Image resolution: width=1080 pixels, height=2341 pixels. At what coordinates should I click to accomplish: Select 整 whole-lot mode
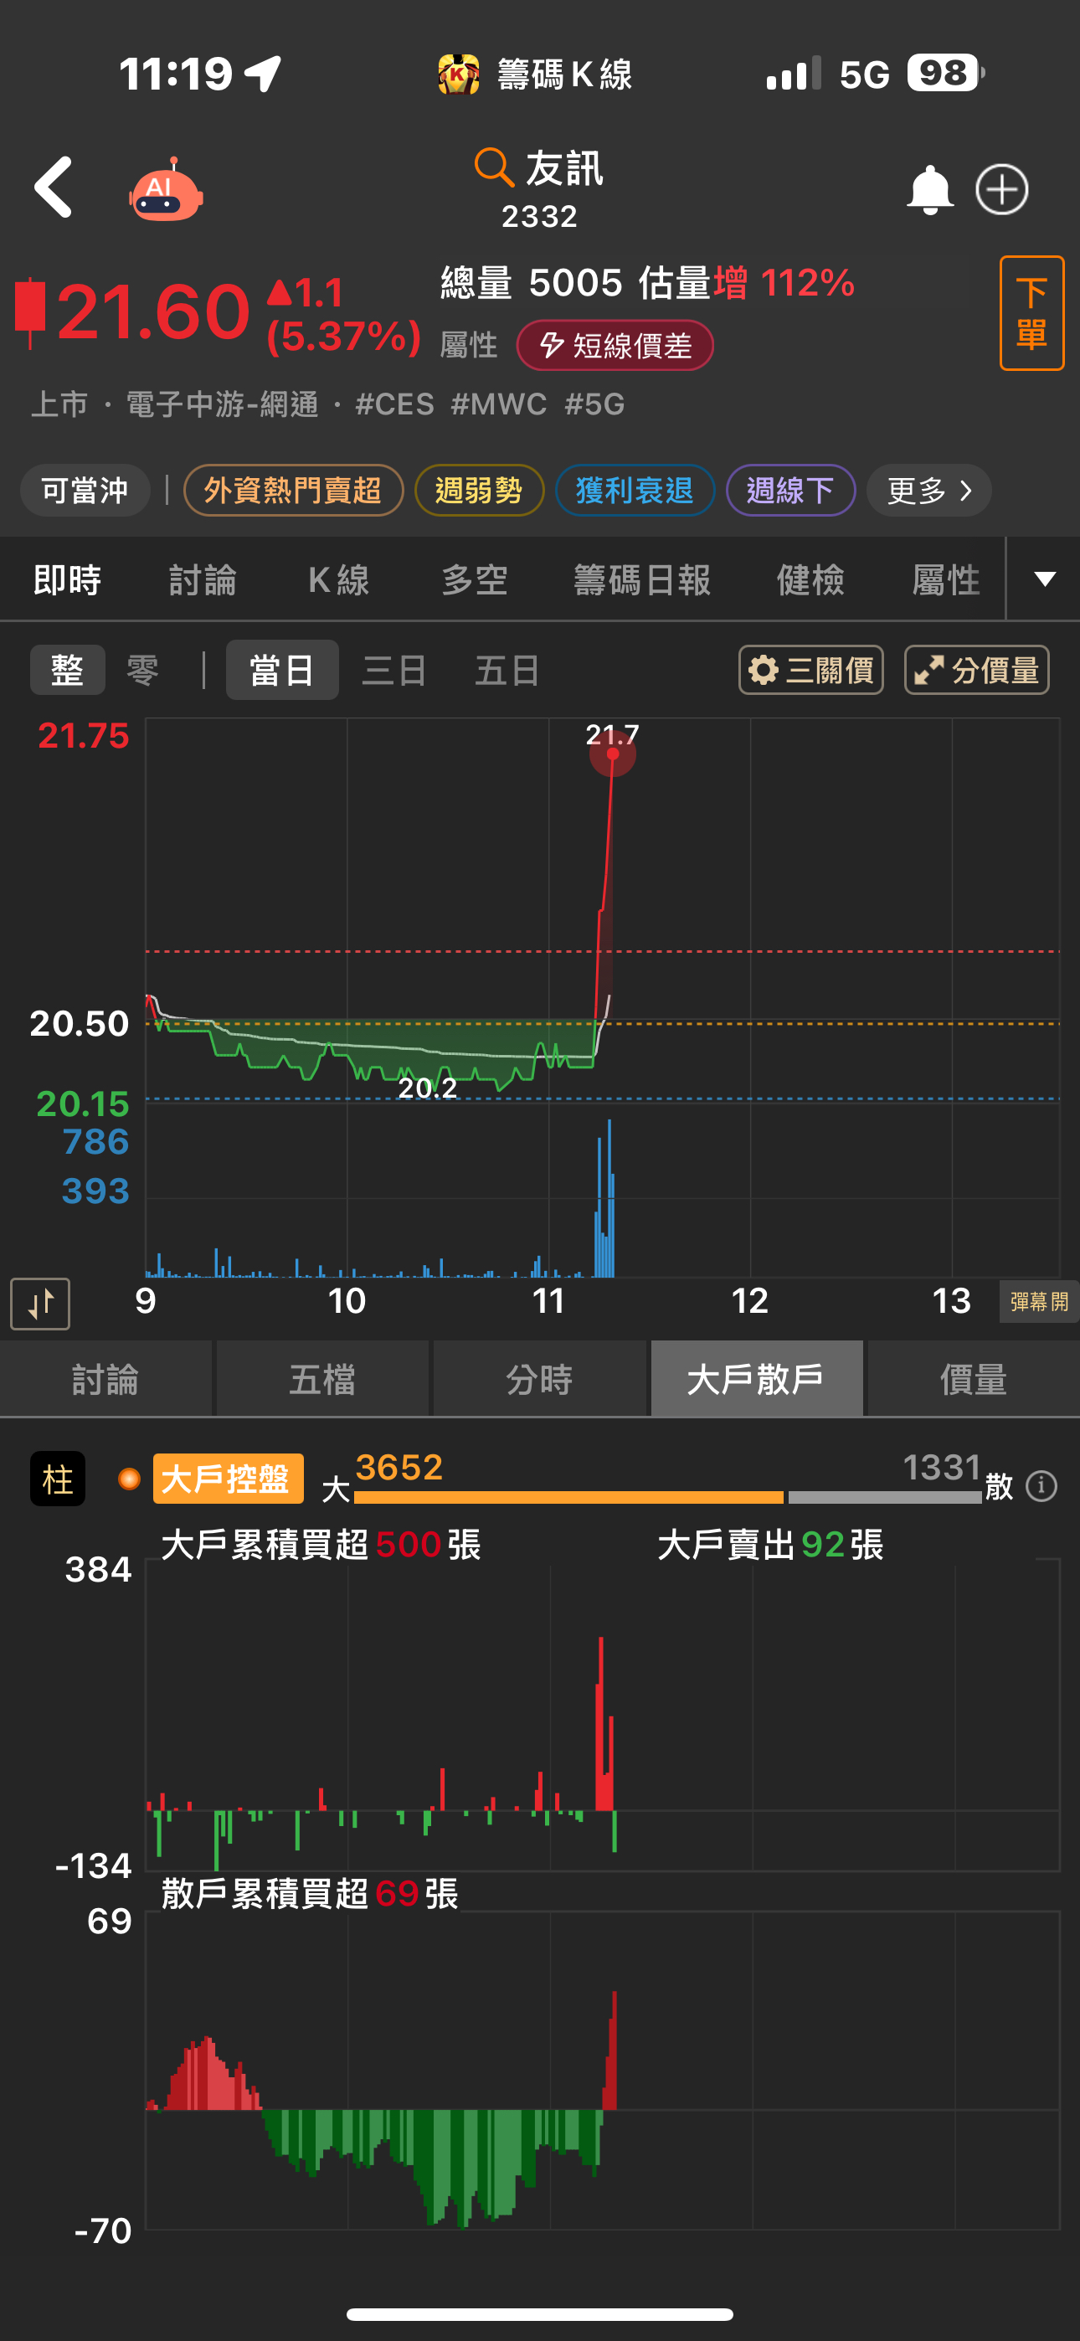click(x=67, y=671)
